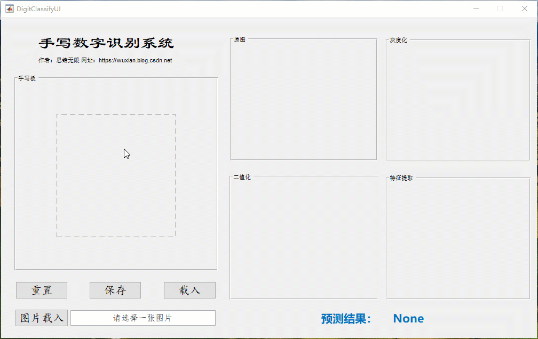Screen dimensions: 538x339
Task: Click the DigitClassifyUI window title
Action: coord(39,9)
